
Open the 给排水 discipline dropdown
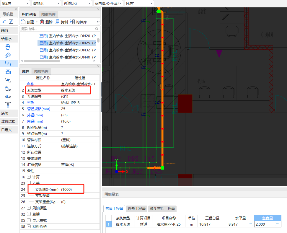click(x=46, y=3)
